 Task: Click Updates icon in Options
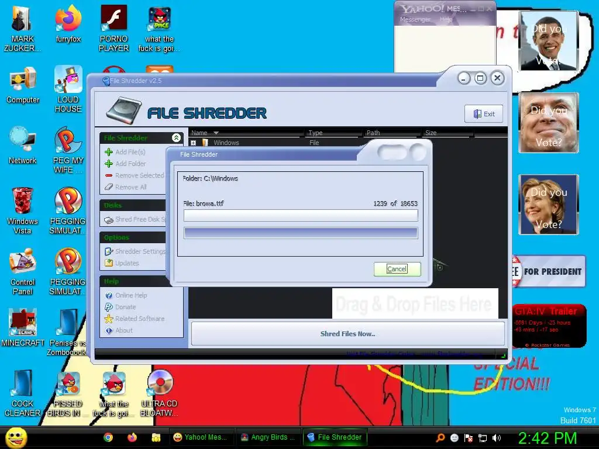tap(109, 263)
